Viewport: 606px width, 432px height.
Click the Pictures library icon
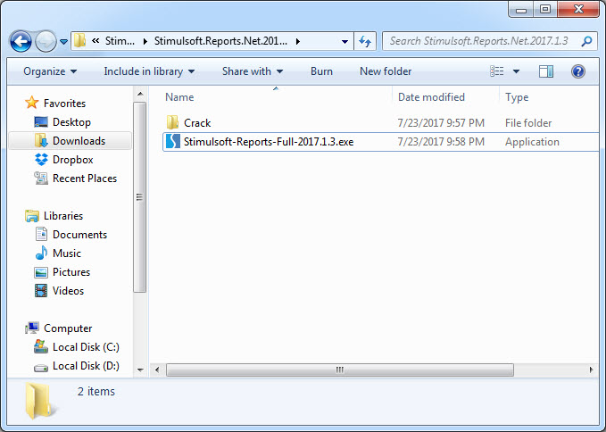tap(41, 272)
